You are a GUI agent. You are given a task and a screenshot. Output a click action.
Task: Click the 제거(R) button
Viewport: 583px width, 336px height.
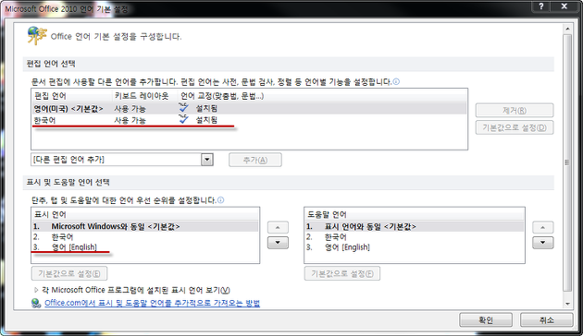pyautogui.click(x=515, y=110)
